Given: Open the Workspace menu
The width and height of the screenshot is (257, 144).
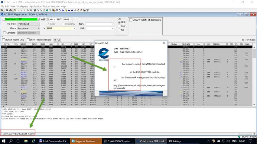Looking at the screenshot, I should click(x=22, y=6).
